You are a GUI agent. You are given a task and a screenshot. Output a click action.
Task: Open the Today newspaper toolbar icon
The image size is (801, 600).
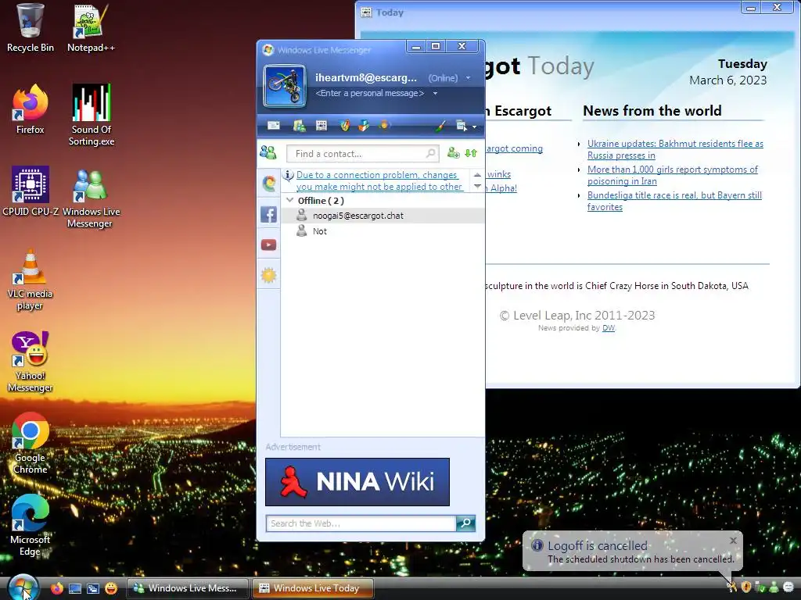(321, 126)
